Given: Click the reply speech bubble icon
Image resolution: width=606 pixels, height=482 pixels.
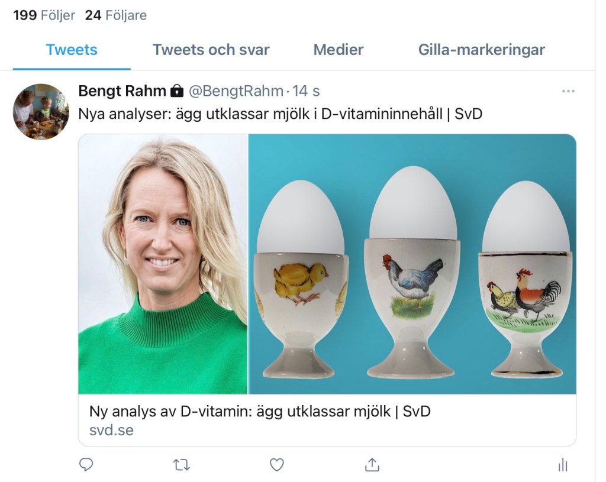Looking at the screenshot, I should point(86,465).
